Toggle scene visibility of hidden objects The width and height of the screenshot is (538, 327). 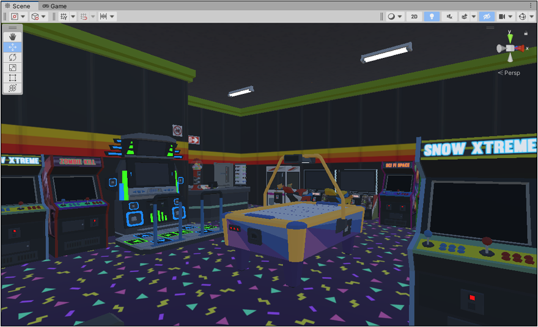click(x=487, y=16)
